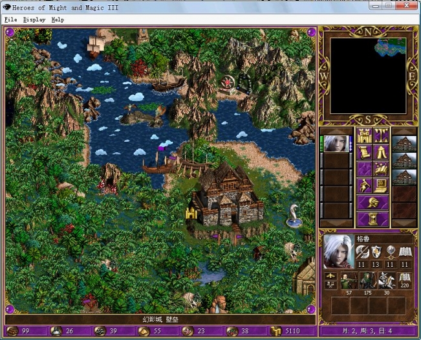Click the gems resource icon showing 38

pos(232,331)
